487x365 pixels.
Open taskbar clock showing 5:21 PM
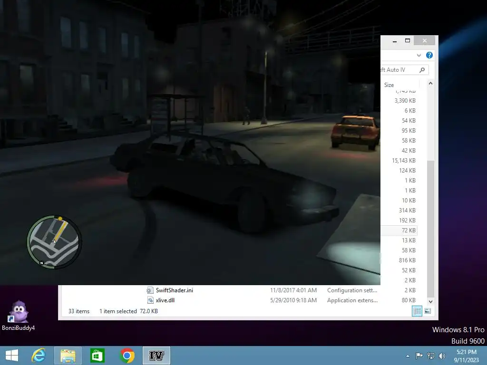point(466,355)
